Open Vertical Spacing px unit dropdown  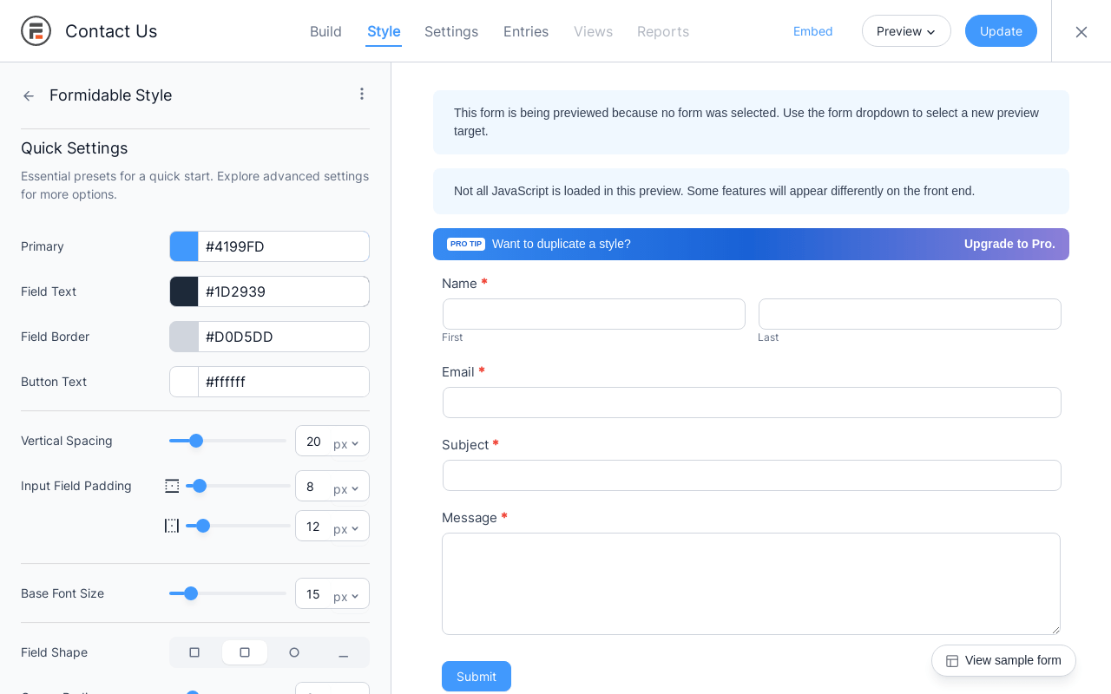pos(346,444)
